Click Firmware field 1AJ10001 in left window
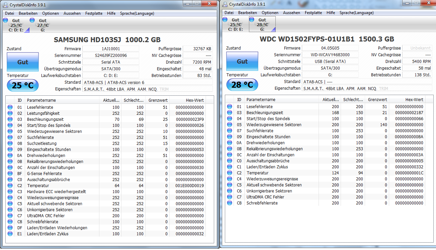 tap(111, 49)
